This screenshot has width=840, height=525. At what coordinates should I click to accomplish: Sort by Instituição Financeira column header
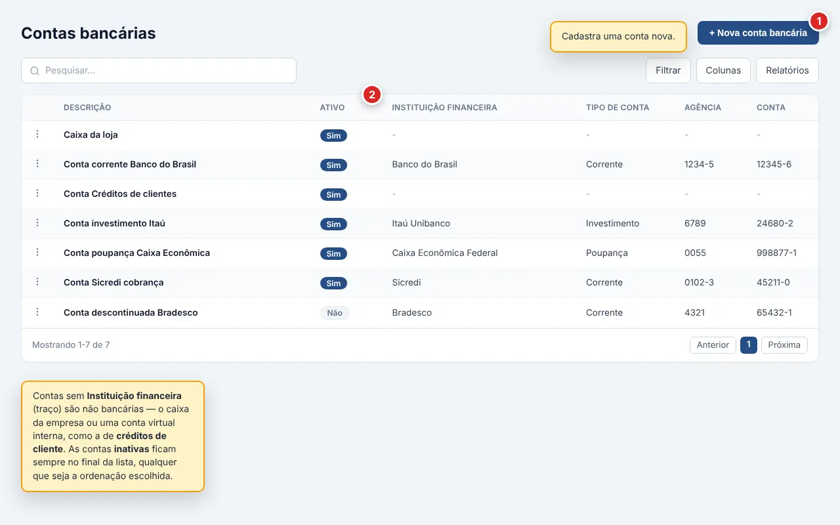pos(444,108)
